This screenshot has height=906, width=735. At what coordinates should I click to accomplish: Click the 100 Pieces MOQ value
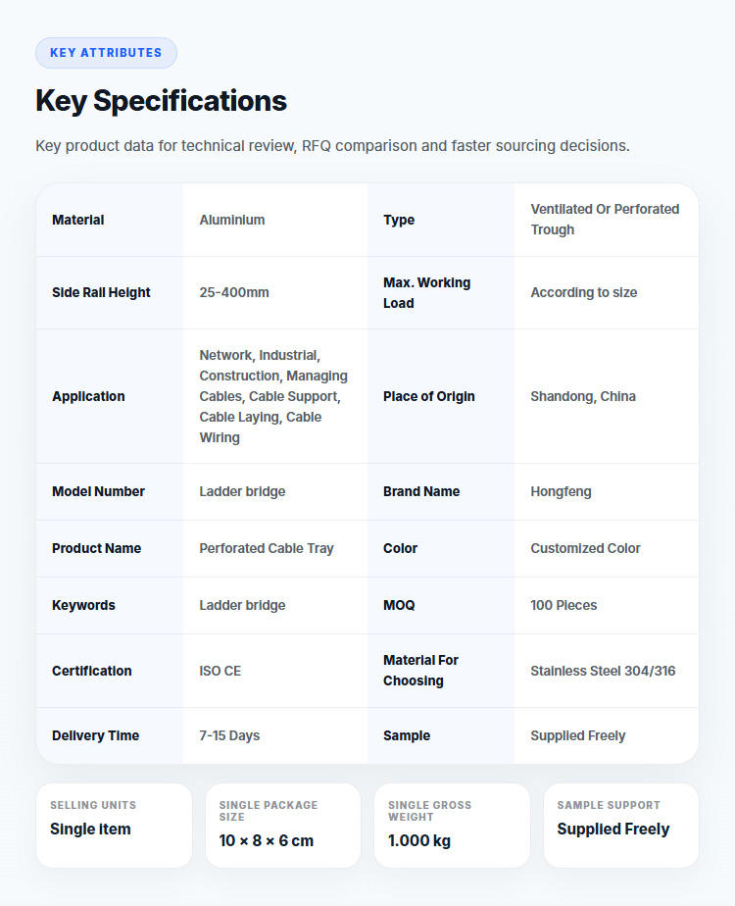coord(563,605)
